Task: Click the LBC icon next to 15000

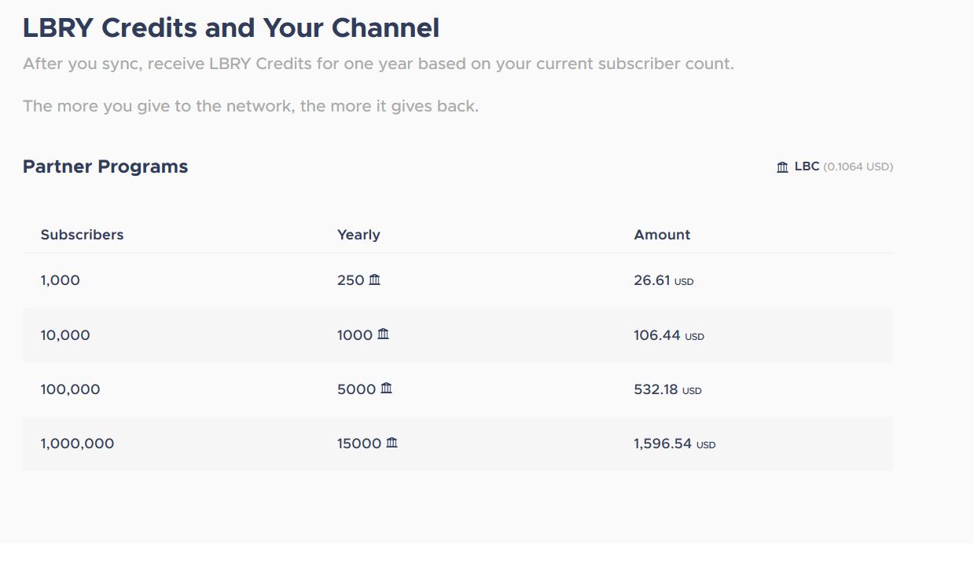Action: 391,443
